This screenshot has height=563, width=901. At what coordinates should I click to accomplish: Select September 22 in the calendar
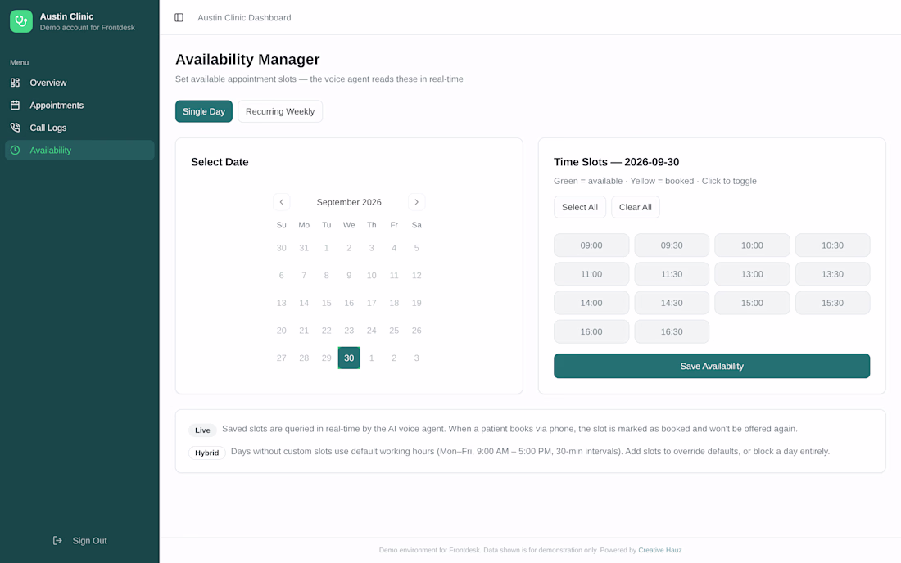pyautogui.click(x=326, y=331)
